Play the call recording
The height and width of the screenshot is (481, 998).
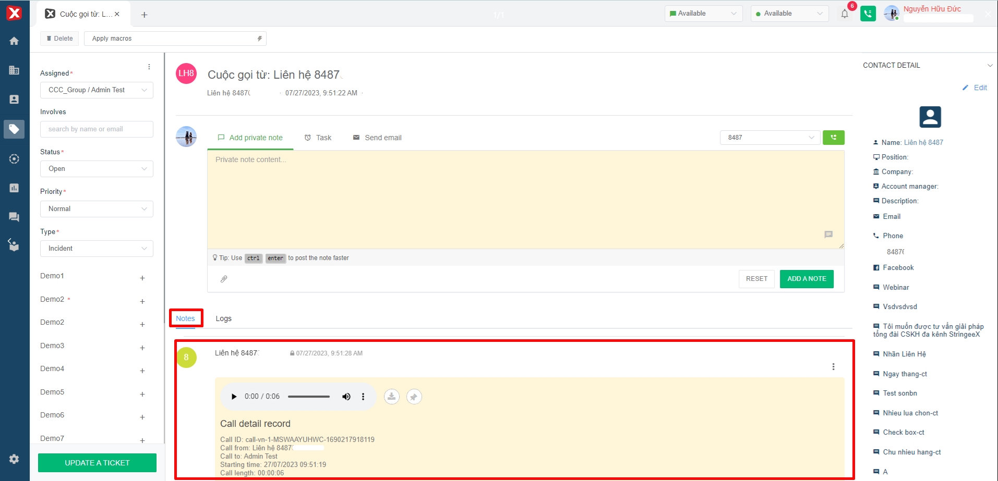tap(234, 397)
